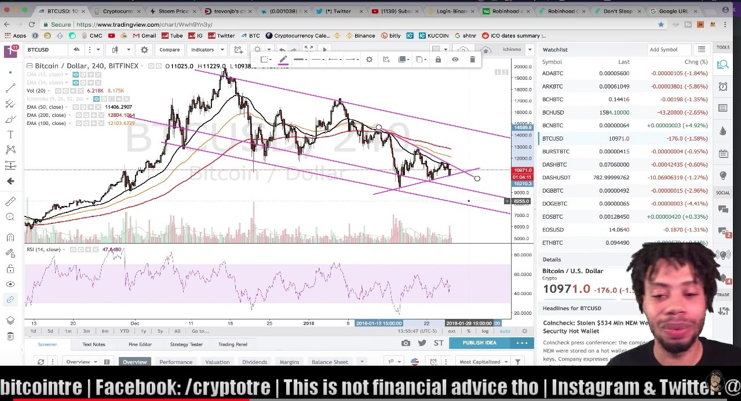Select the ruler measure tool
This screenshot has width=741, height=401.
[10, 201]
